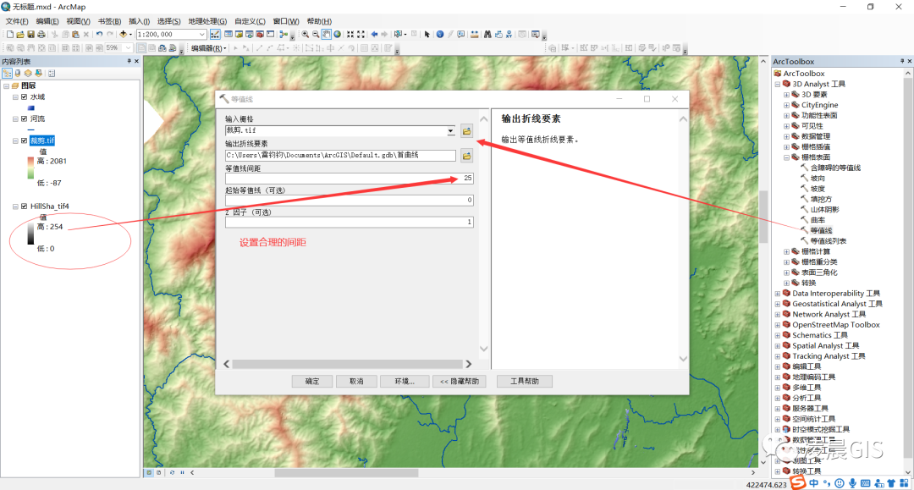The image size is (914, 490).
Task: Select the 等值线 tool in ArcToolbox
Action: 821,230
